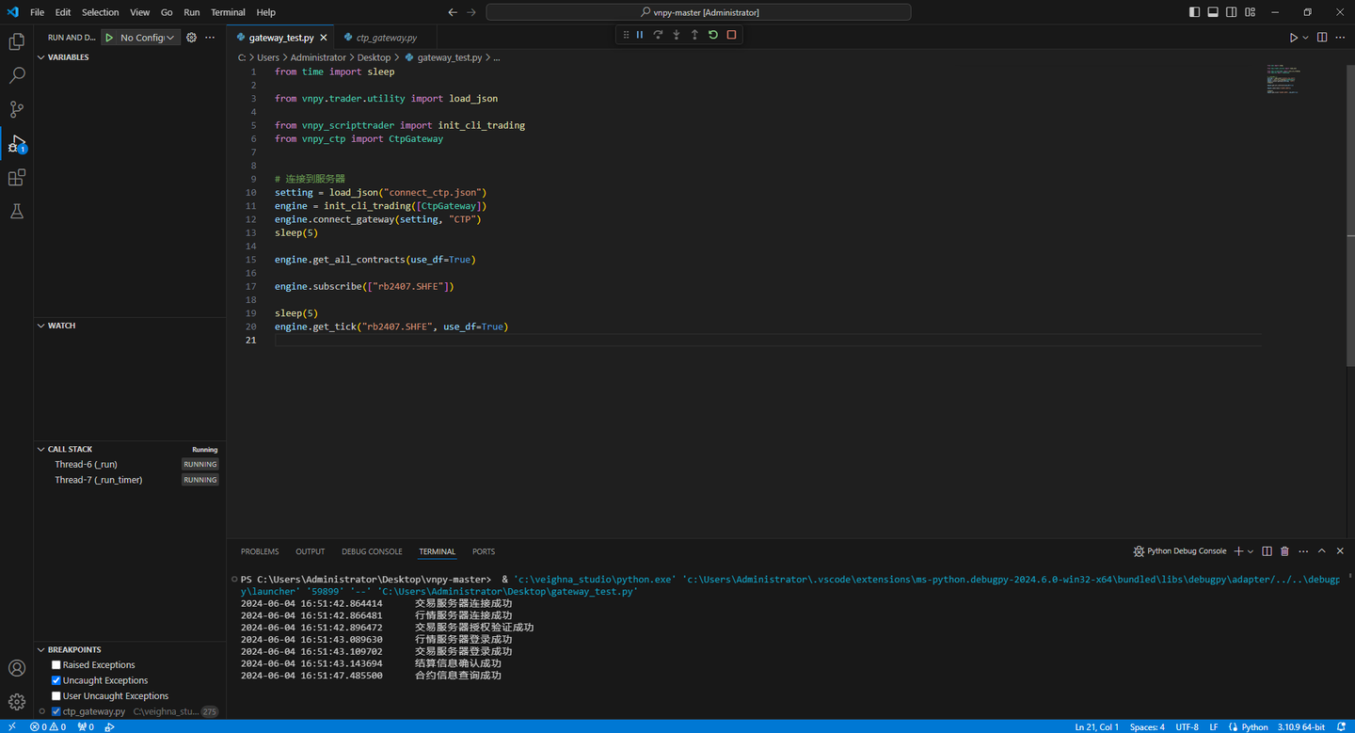The width and height of the screenshot is (1355, 733).
Task: Click the minimap code preview
Action: (1283, 80)
